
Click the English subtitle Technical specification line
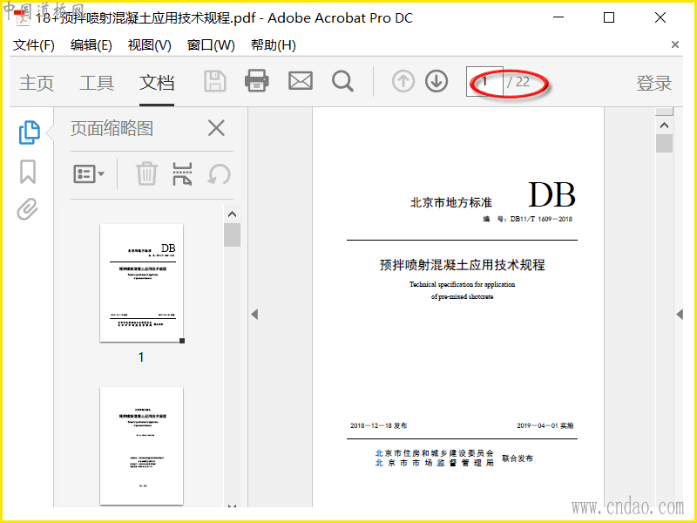(x=463, y=284)
